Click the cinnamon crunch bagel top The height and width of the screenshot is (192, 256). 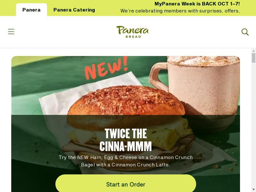[126, 100]
